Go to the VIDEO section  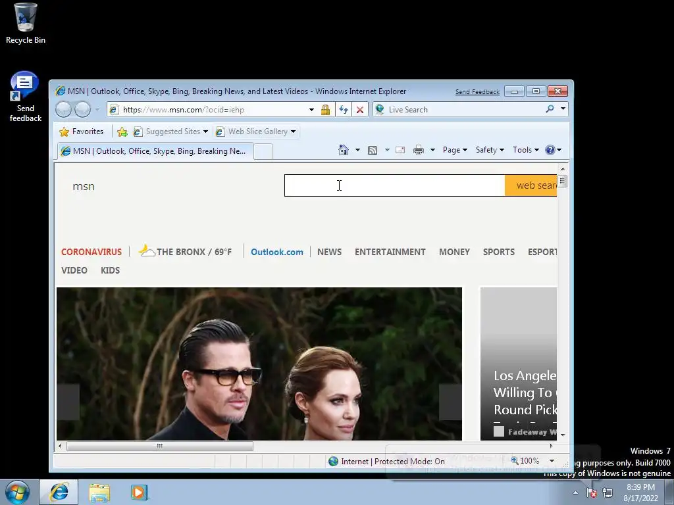click(x=74, y=270)
